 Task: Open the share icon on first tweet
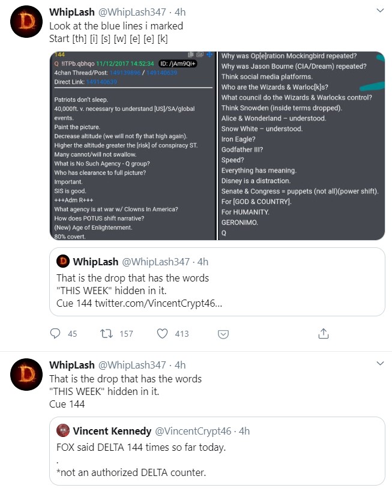click(x=323, y=333)
